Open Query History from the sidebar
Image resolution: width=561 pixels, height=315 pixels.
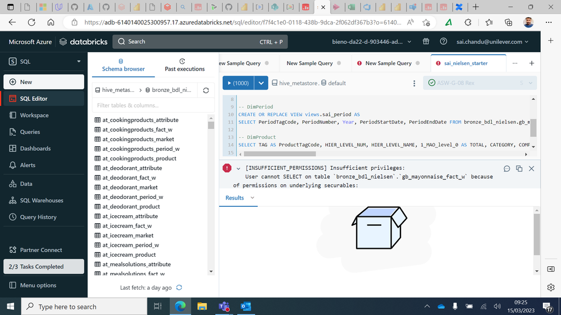pos(38,217)
